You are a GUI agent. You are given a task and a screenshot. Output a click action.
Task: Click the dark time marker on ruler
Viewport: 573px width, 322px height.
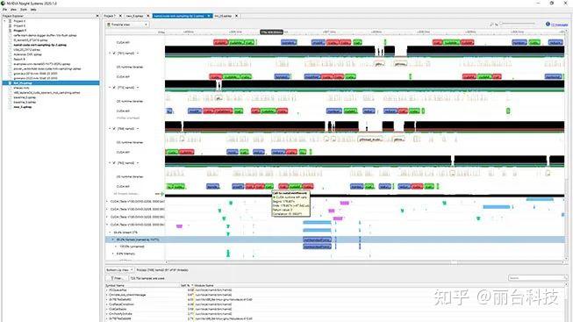(x=271, y=32)
